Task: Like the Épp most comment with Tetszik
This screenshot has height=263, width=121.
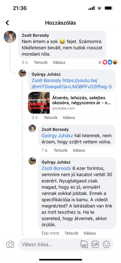Action: pyautogui.click(x=71, y=233)
